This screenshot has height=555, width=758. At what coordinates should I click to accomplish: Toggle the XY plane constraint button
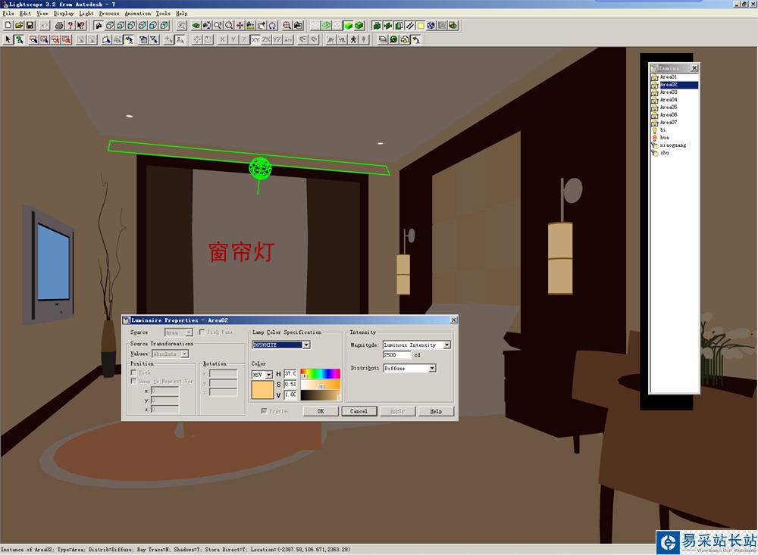pos(255,39)
